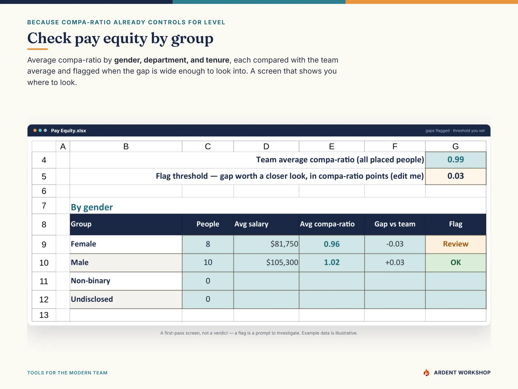Select column header C
This screenshot has height=389, width=518.
(208, 147)
